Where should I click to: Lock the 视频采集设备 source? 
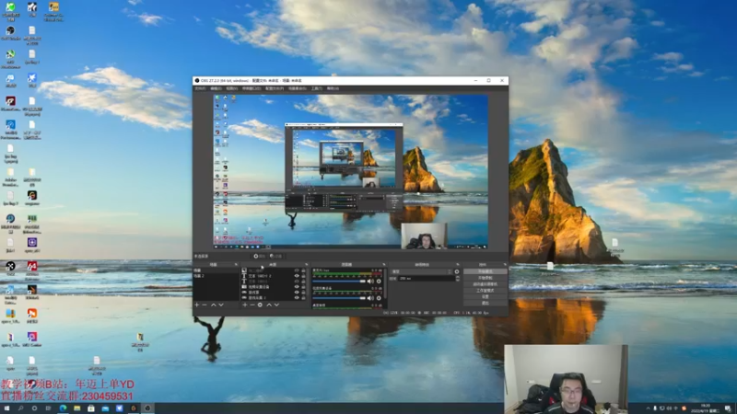tap(303, 287)
